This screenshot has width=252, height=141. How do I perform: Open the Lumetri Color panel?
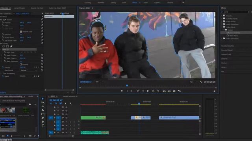226,54
